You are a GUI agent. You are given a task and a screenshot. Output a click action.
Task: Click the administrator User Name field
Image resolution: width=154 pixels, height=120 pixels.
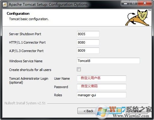pos(101,78)
